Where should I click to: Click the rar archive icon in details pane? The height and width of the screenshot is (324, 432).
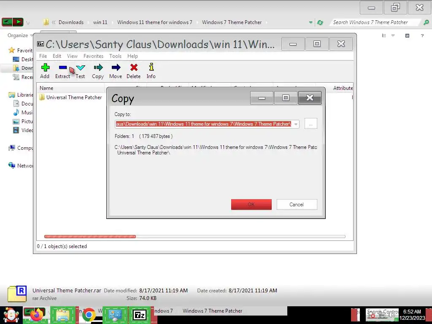pyautogui.click(x=17, y=294)
